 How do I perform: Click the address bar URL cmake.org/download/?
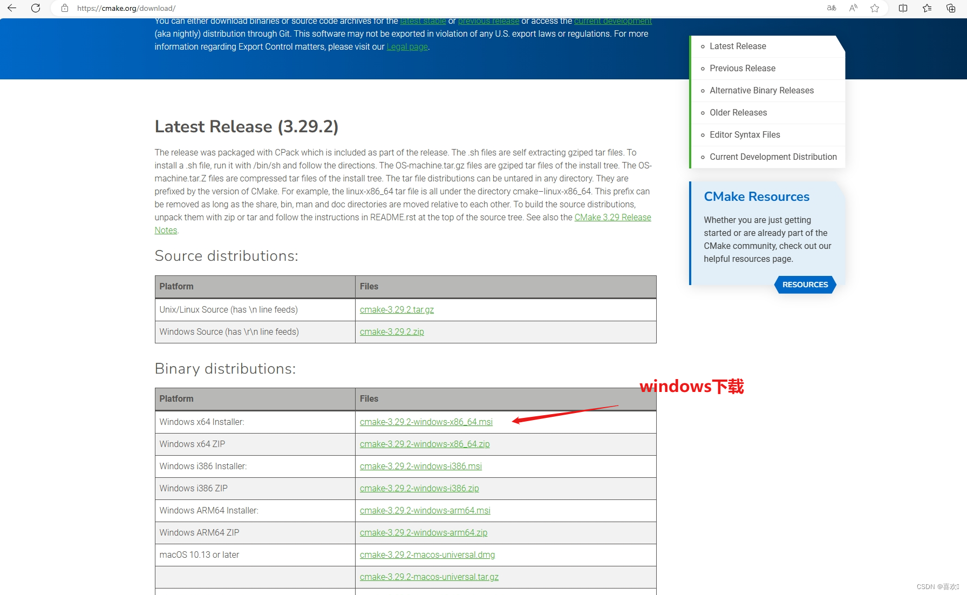(126, 8)
